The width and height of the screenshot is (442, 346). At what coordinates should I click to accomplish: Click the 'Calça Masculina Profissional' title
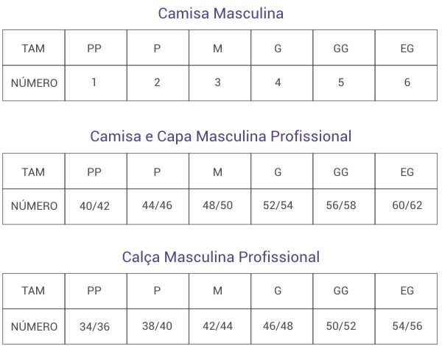click(x=221, y=257)
